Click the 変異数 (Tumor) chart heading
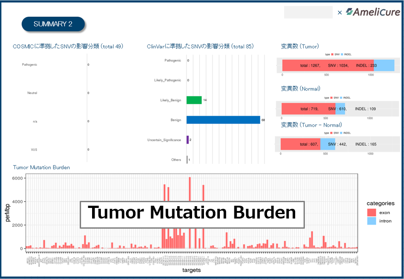The width and height of the screenshot is (404, 279). [300, 46]
